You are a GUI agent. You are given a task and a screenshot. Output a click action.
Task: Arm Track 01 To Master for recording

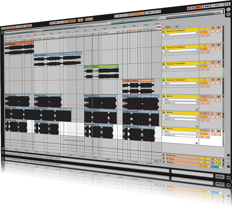click(219, 28)
